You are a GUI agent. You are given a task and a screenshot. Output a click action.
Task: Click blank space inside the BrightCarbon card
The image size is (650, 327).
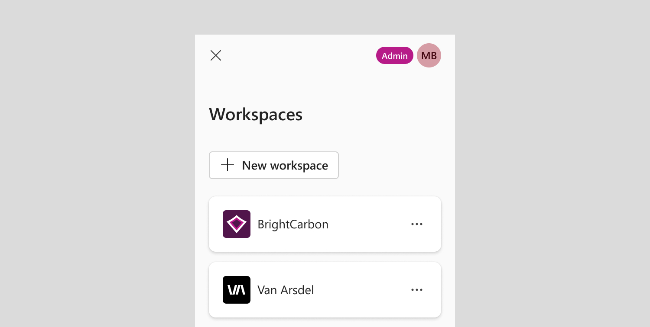coord(368,224)
